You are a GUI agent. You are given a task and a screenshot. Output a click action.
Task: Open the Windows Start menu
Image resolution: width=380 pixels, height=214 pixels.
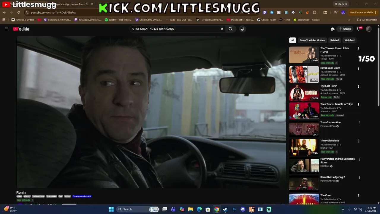pos(111,209)
